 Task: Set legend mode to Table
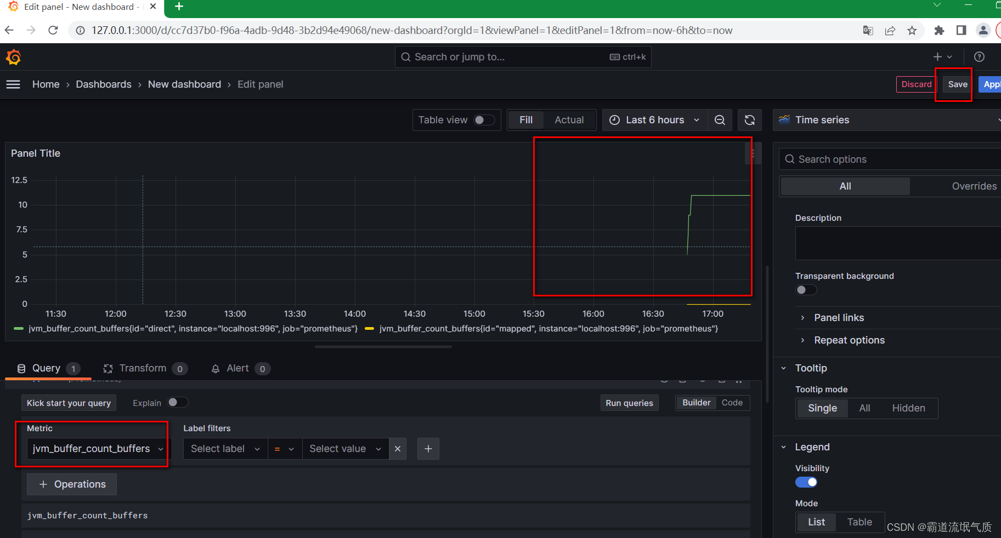859,522
